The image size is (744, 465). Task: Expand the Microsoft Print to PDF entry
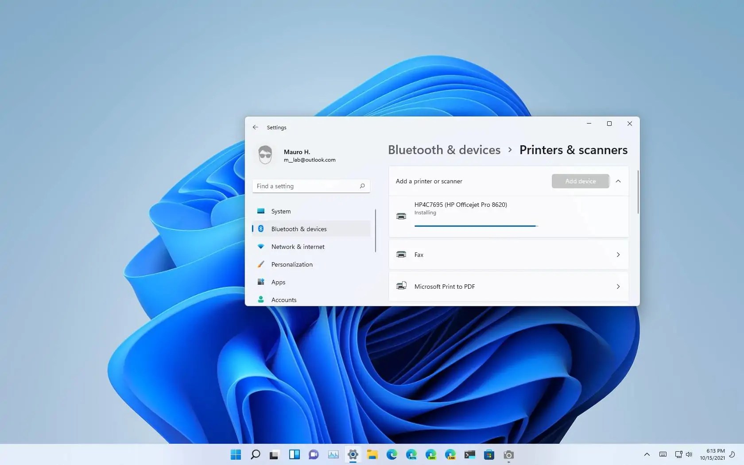pyautogui.click(x=618, y=287)
